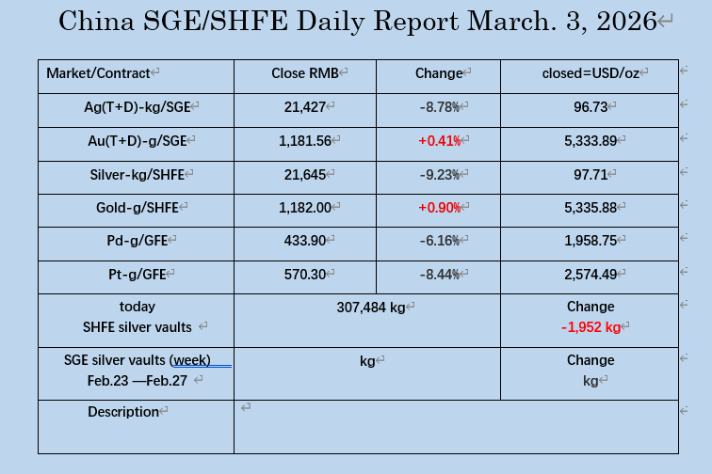Click the red +0.41% change value
712x474 pixels.
click(439, 141)
